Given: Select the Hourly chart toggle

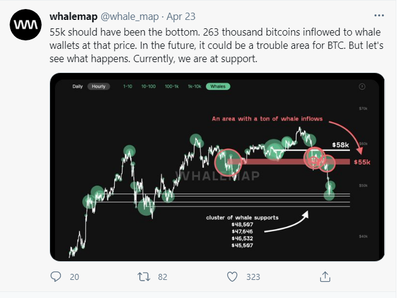Looking at the screenshot, I should coord(98,86).
